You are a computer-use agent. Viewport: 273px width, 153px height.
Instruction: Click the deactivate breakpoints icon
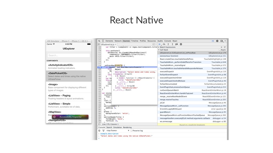(x=176, y=44)
